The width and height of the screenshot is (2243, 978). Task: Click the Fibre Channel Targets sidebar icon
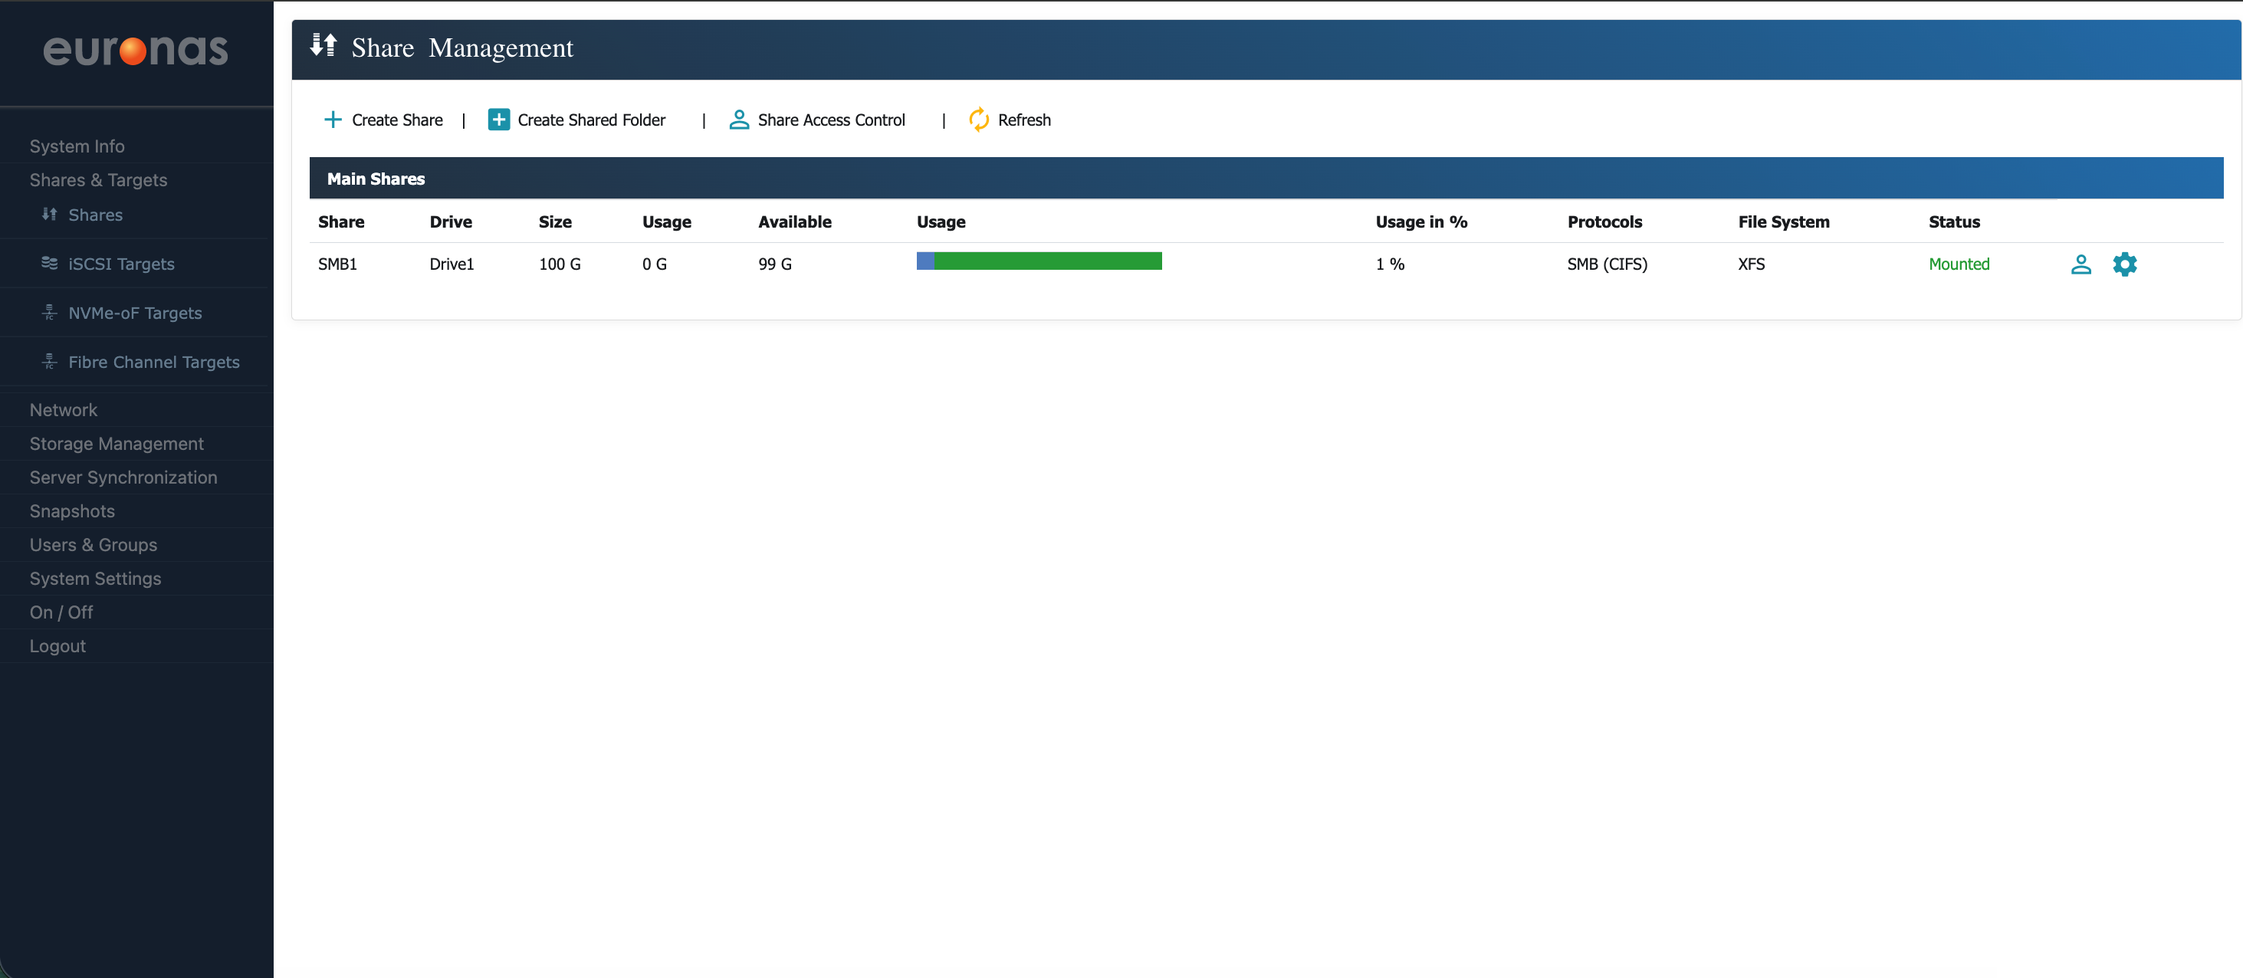click(x=50, y=362)
